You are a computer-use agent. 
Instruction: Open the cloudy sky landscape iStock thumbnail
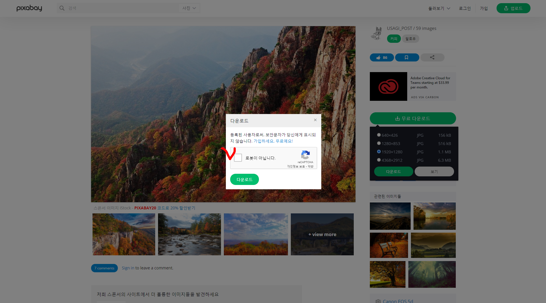coord(256,234)
